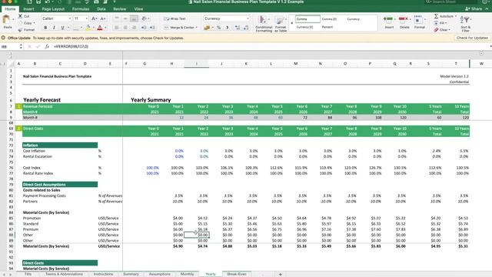Activate the Format painter brush
Viewport: 492px width, 277px height.
pos(21,30)
